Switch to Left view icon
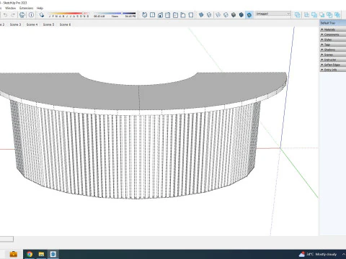This screenshot has width=346, height=259. click(x=183, y=15)
